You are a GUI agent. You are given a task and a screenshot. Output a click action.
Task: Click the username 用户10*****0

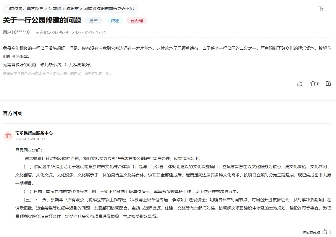tap(16, 32)
